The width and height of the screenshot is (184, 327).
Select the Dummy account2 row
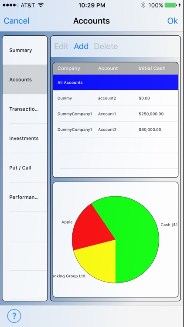pos(116,98)
